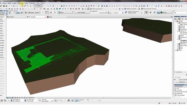Open the Projekt menu
Viewport: 187px width, 105px height.
(x=14, y=3)
